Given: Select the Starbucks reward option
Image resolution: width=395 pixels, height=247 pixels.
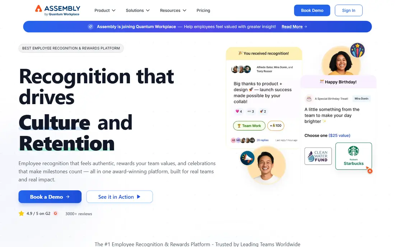Looking at the screenshot, I should point(353,156).
